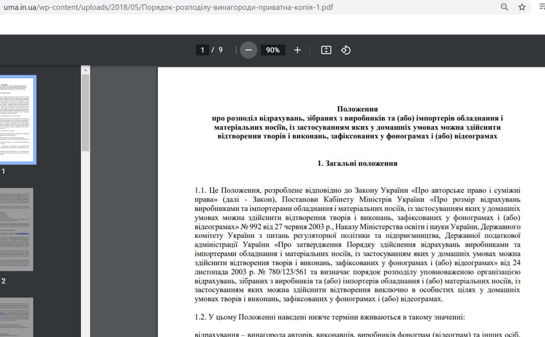Zoom in using the plus button
545x337 pixels.
coord(297,50)
